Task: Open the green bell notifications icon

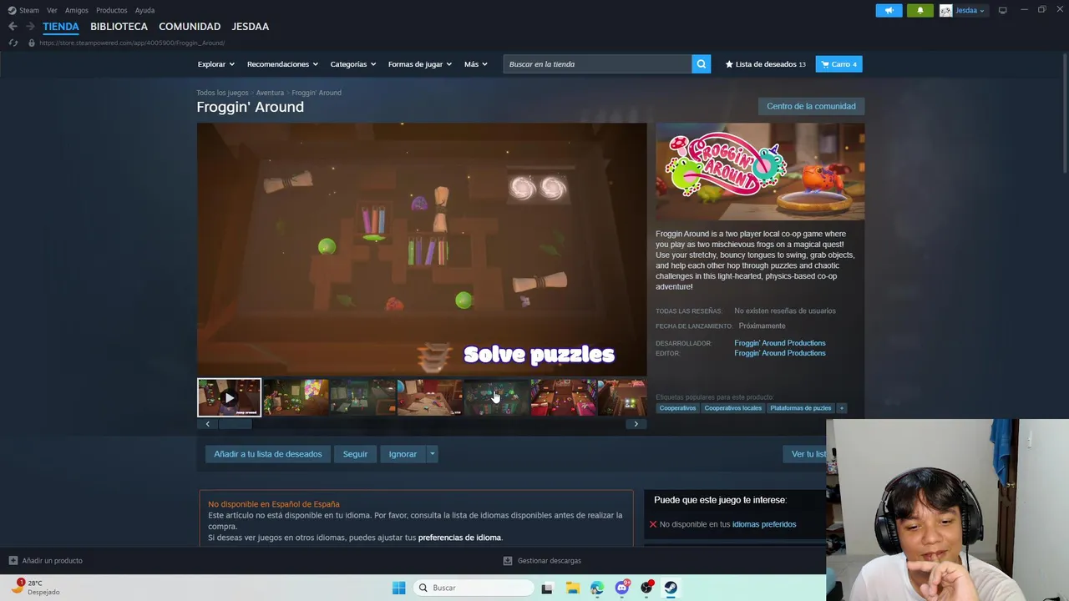Action: [920, 10]
